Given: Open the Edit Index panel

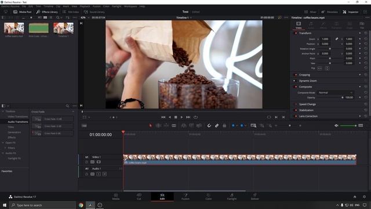Looking at the screenshot, I should (x=71, y=12).
